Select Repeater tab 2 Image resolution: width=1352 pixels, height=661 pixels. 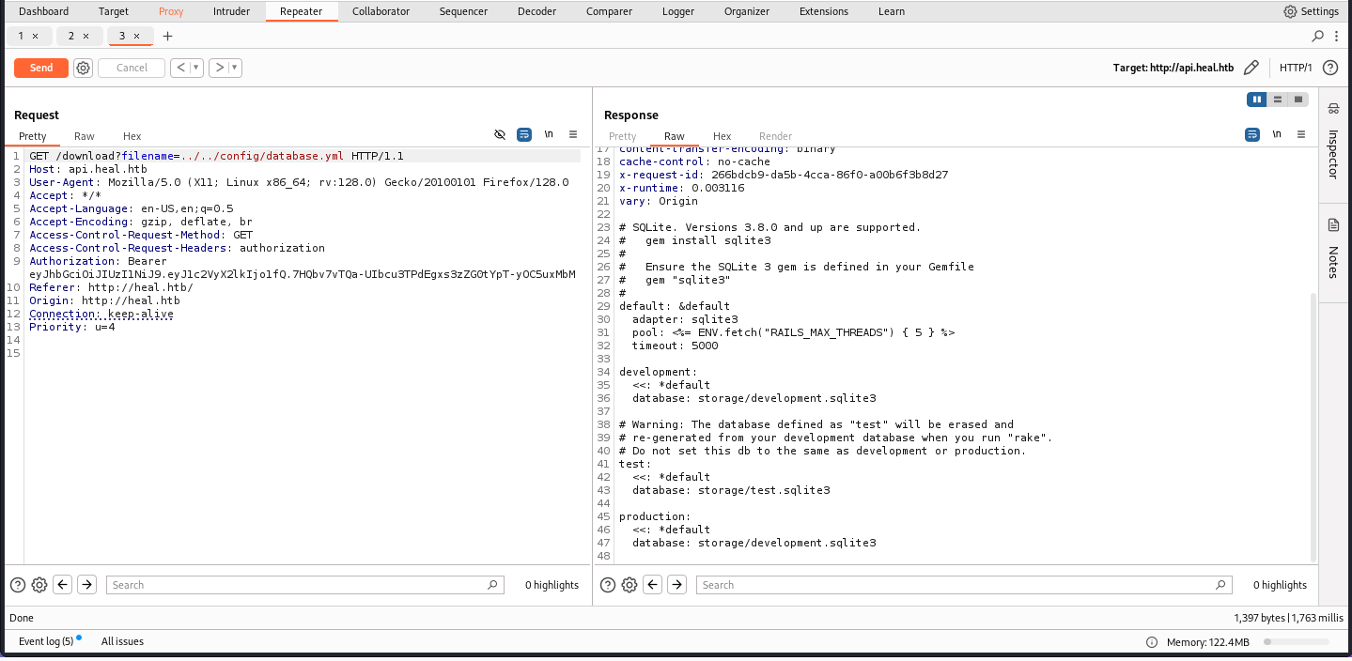[x=79, y=36]
